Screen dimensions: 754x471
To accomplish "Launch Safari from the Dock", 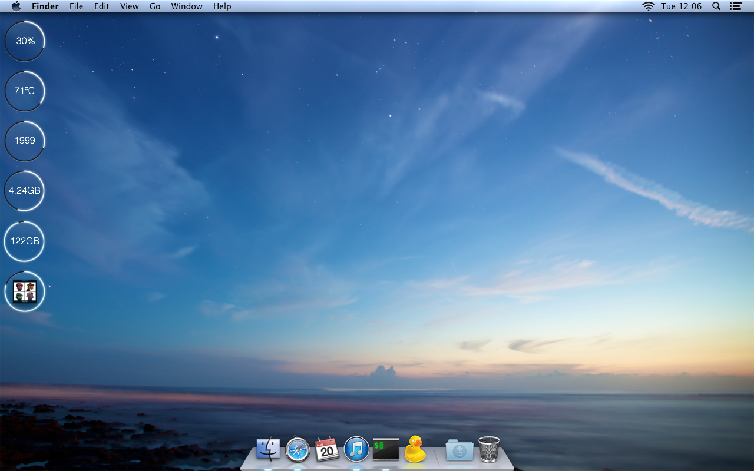I will tap(297, 450).
